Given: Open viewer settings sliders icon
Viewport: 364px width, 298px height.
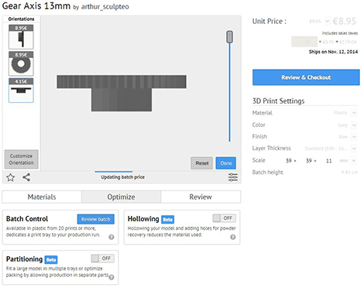Looking at the screenshot, I should click(233, 177).
